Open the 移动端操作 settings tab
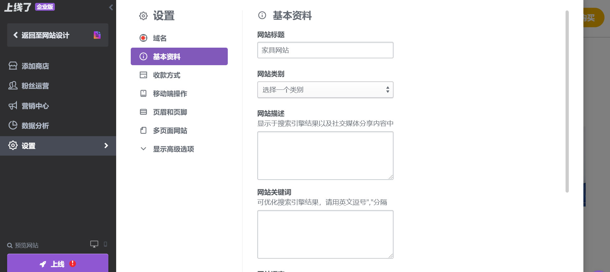The height and width of the screenshot is (272, 610). click(179, 94)
